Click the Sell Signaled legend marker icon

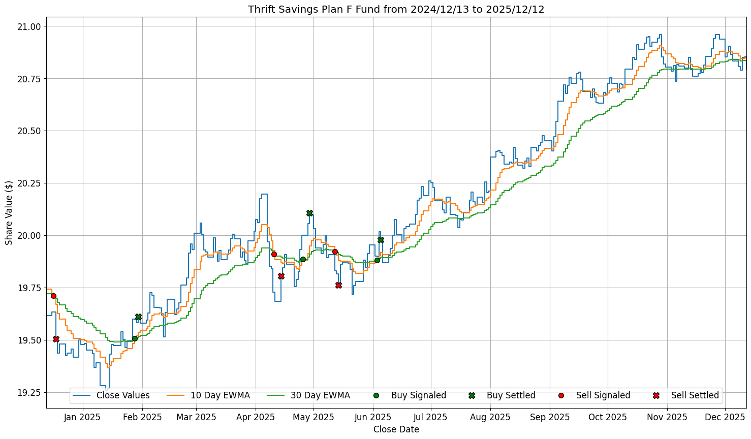tap(561, 395)
